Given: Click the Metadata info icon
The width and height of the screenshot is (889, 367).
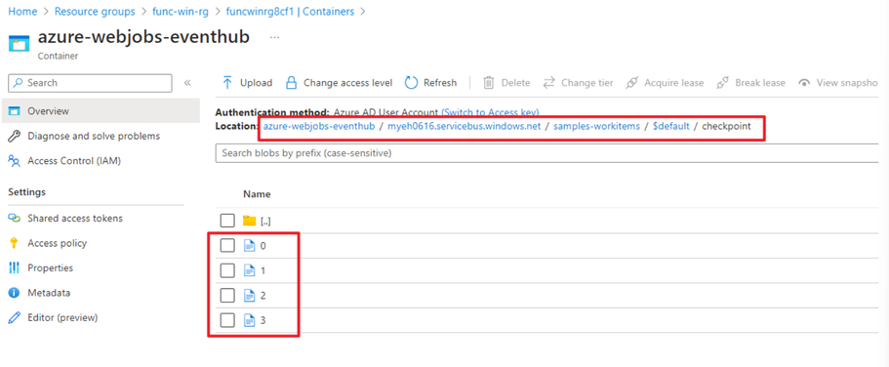Looking at the screenshot, I should (x=15, y=293).
